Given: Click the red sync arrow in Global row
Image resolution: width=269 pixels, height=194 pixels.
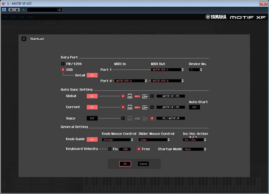Looking at the screenshot, I should pyautogui.click(x=137, y=96).
